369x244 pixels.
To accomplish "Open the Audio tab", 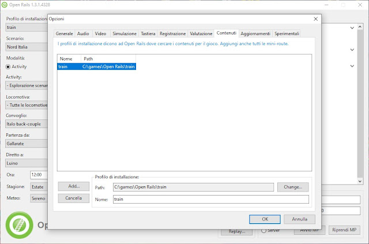I will (x=83, y=33).
